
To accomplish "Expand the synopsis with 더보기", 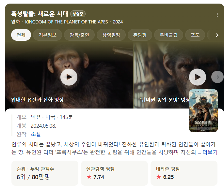I will (x=210, y=152).
